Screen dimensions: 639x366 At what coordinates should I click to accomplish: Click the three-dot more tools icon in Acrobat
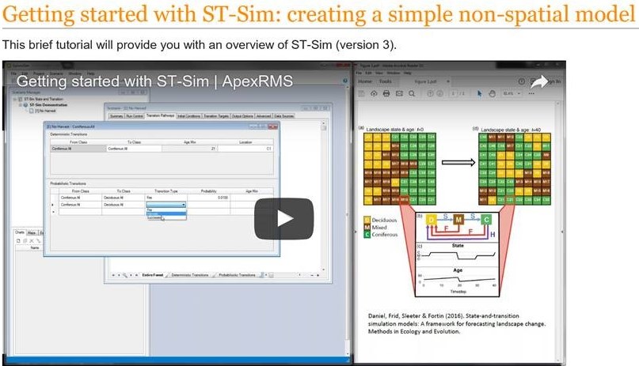531,93
